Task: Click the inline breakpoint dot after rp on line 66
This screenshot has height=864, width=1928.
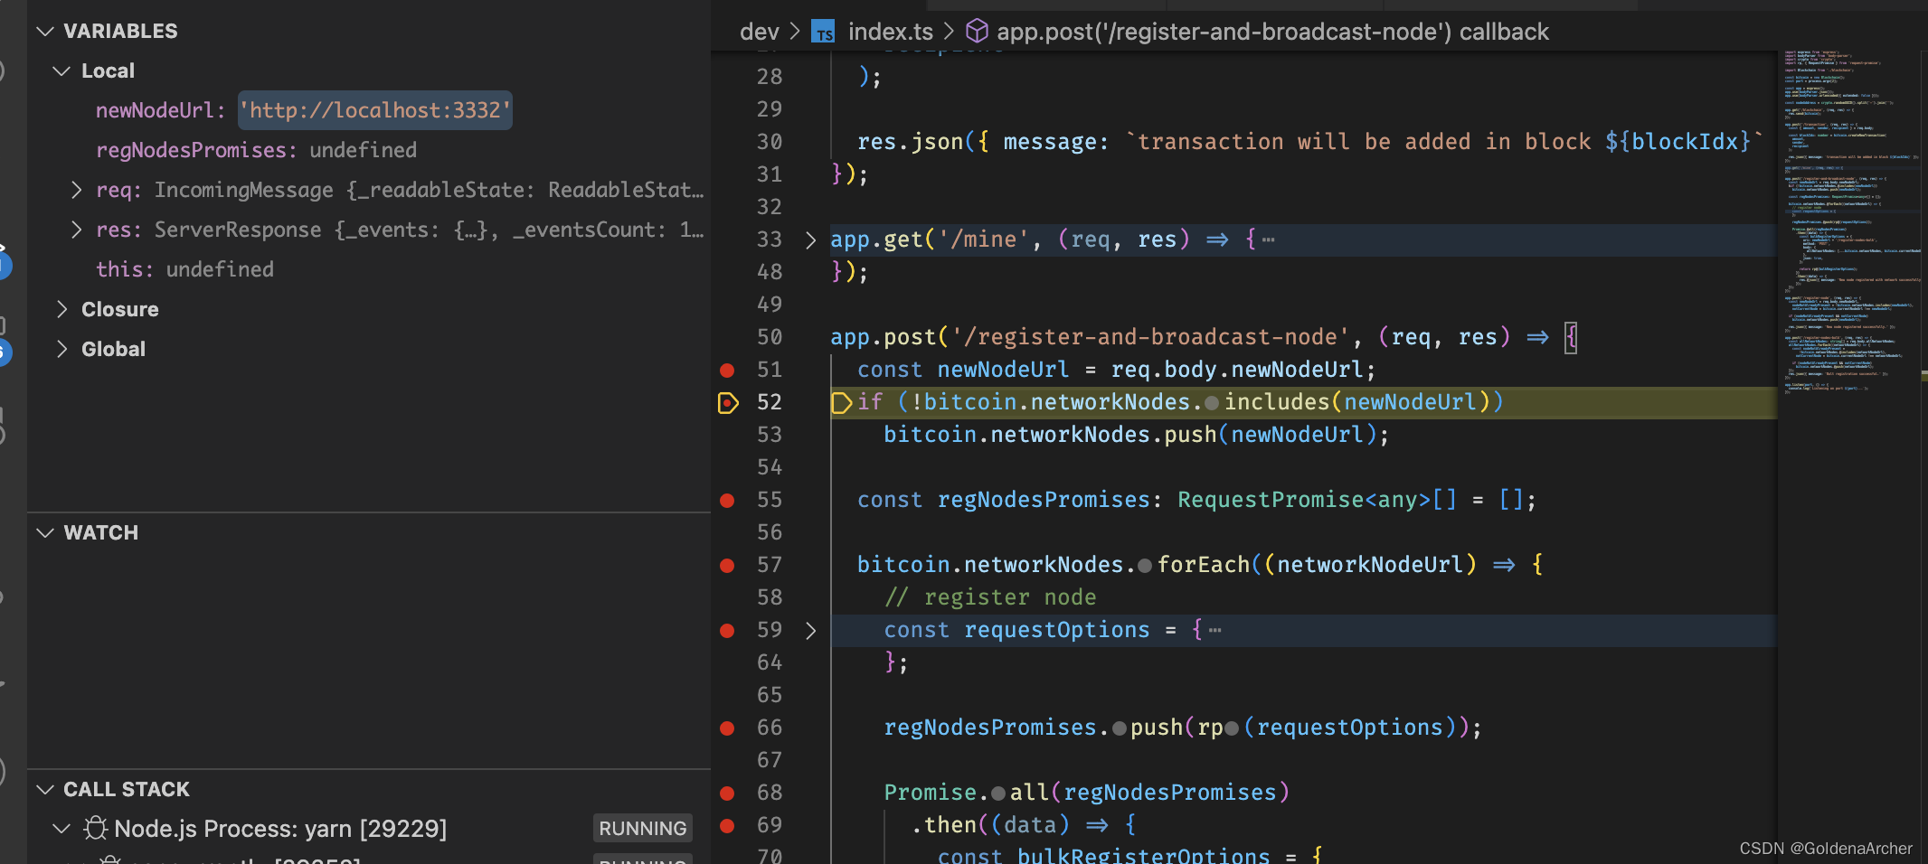Action: point(1232,728)
